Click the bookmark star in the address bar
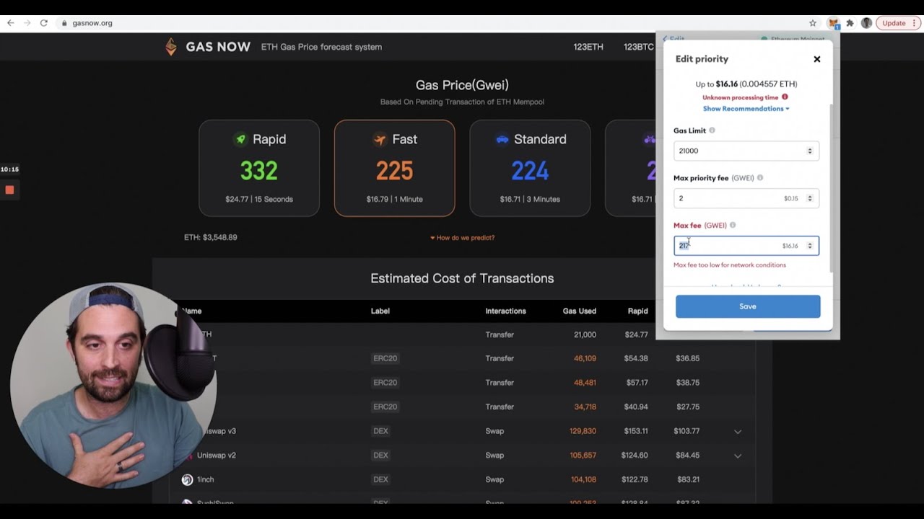Screen dimensions: 924x519 click(813, 22)
